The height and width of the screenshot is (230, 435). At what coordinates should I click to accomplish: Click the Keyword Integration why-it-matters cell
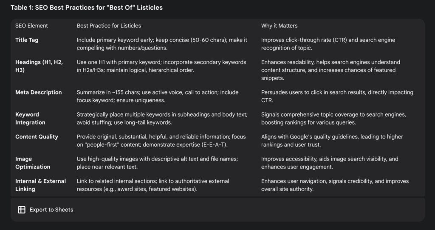click(x=333, y=119)
